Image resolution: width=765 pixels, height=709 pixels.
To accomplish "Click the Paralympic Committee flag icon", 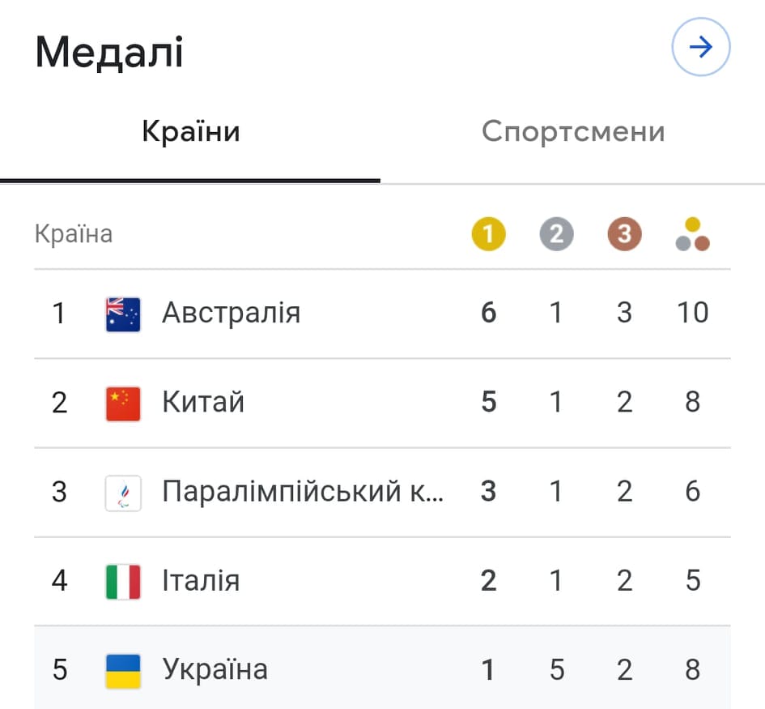I will pos(123,492).
